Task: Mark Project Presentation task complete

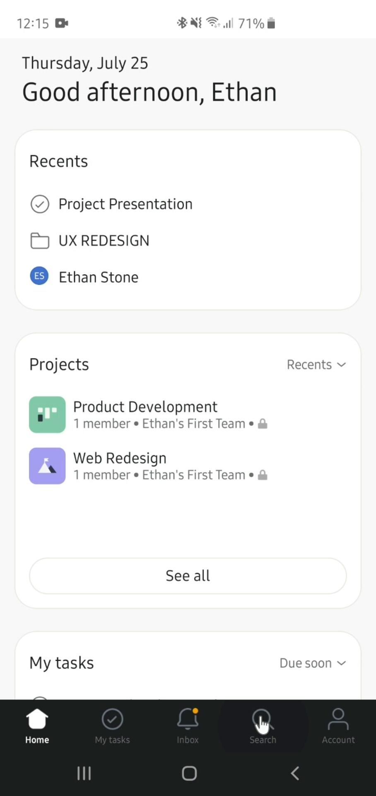Action: click(x=40, y=204)
